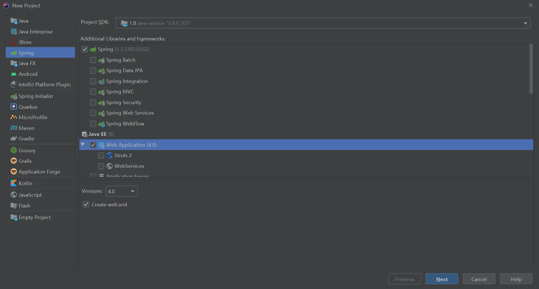Screen dimensions: 539x289
Task: Click the Flash folder icon
Action: coord(14,206)
